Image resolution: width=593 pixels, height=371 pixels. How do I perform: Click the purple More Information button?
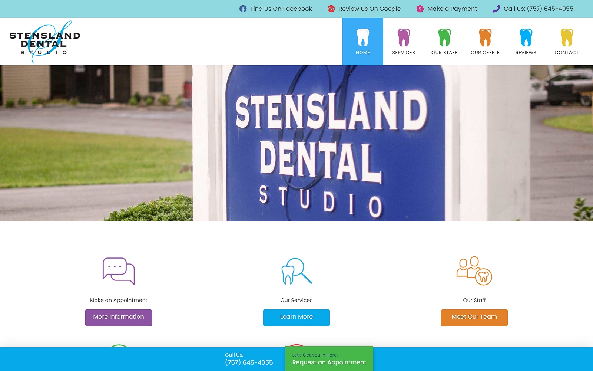[x=119, y=318]
